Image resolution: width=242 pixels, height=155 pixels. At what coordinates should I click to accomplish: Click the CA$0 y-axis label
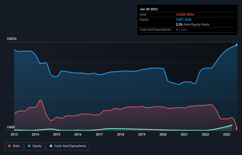11,127
